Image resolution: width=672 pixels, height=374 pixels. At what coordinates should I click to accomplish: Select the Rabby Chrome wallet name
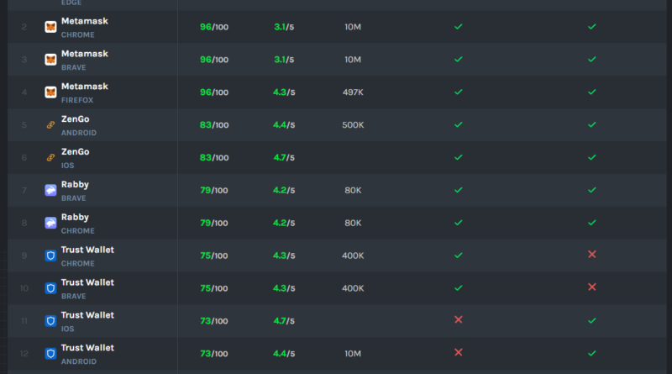click(75, 217)
